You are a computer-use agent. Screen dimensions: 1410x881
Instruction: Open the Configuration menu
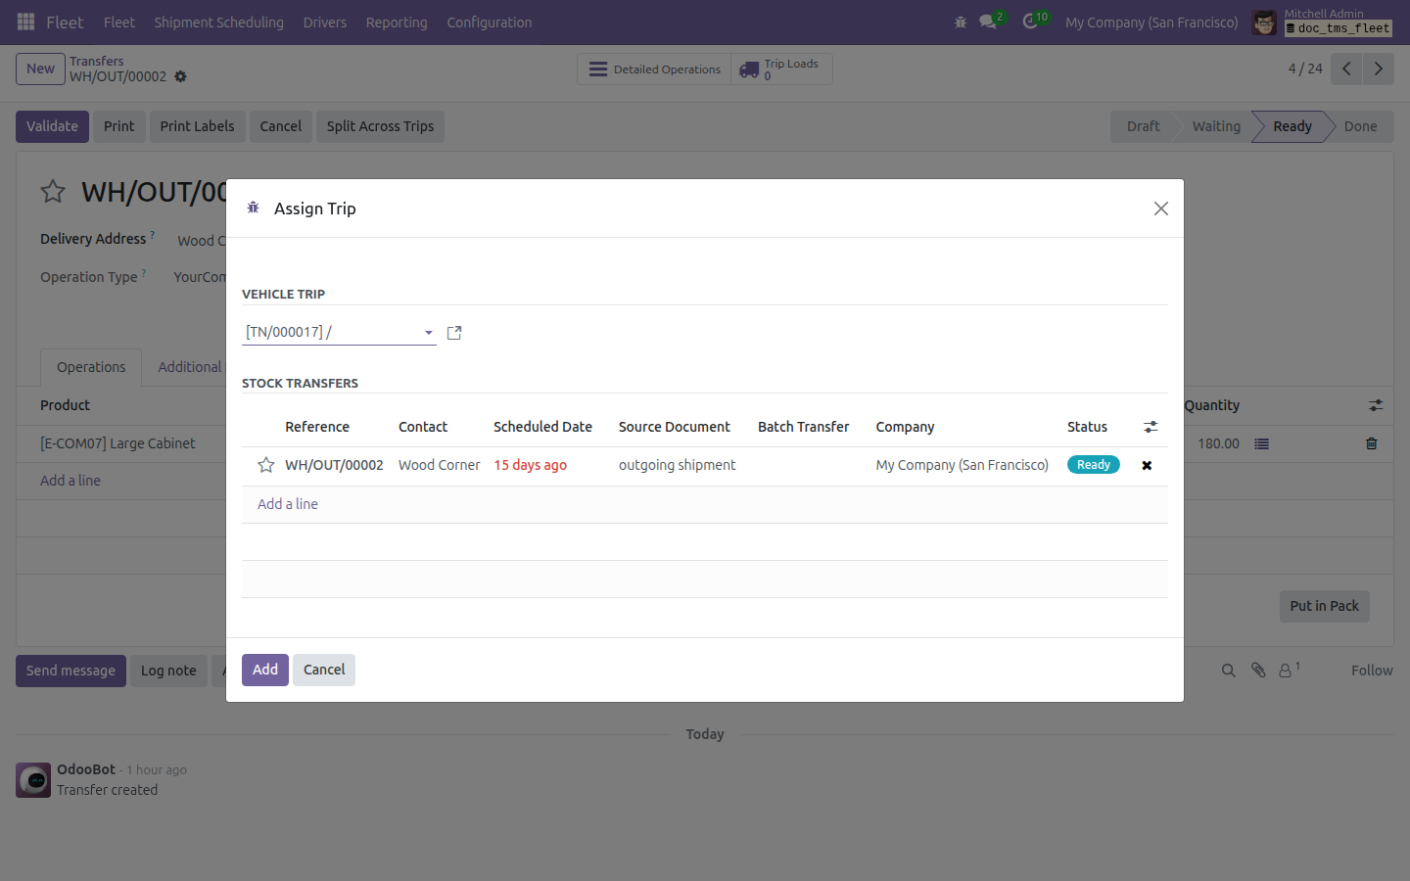click(490, 22)
